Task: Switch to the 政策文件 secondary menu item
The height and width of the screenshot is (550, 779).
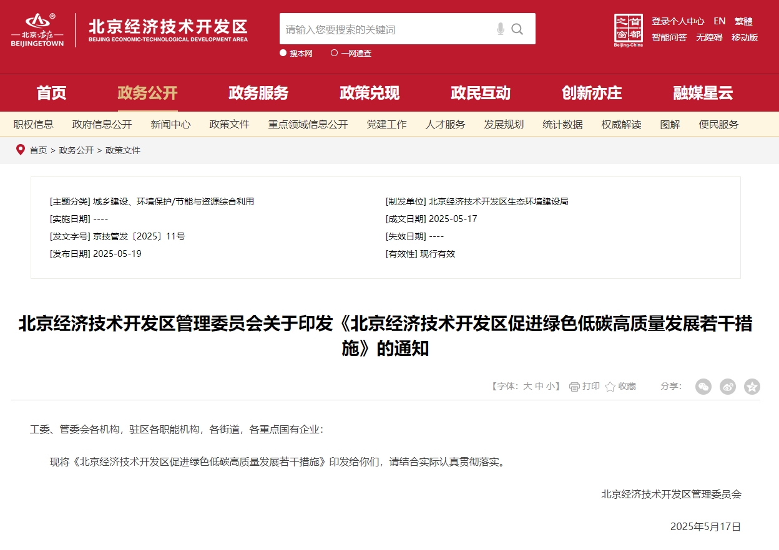Action: coord(229,124)
